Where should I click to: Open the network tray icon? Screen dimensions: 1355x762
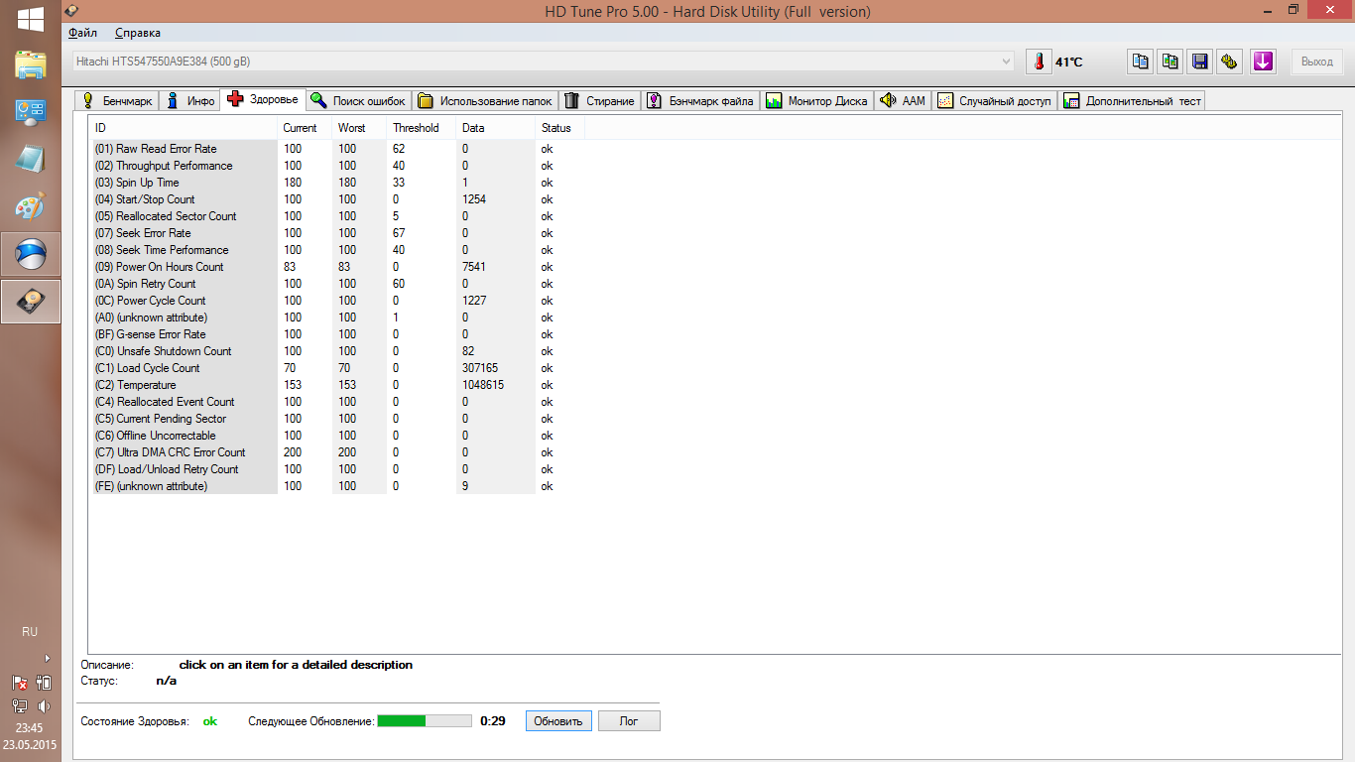point(19,706)
